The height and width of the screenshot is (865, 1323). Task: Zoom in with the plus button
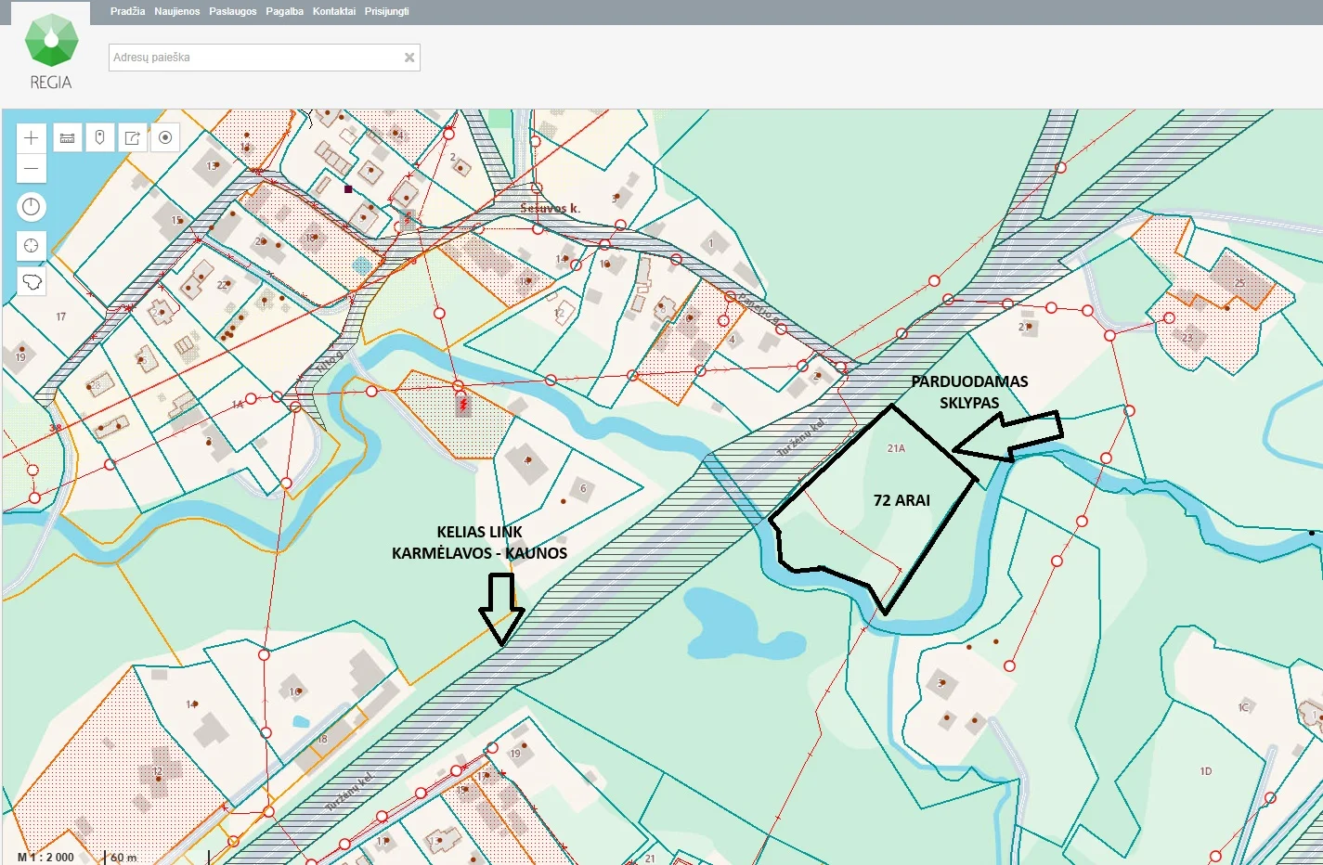[x=31, y=137]
